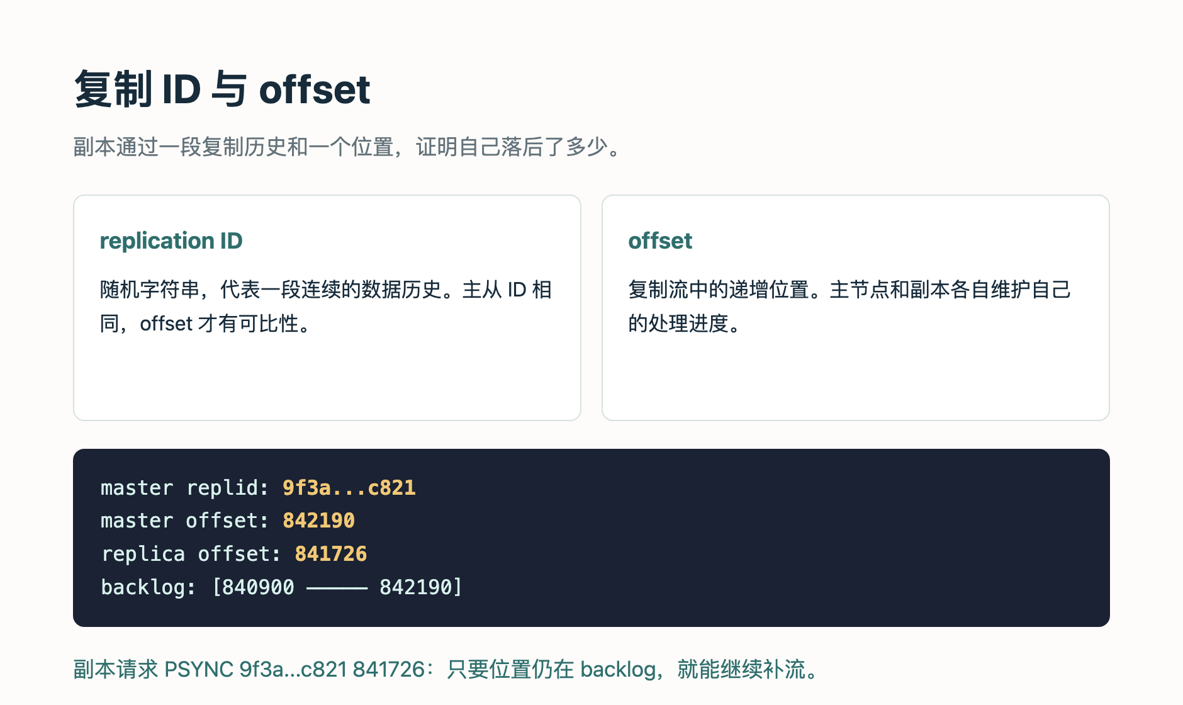Click the replica offset label

tap(191, 554)
